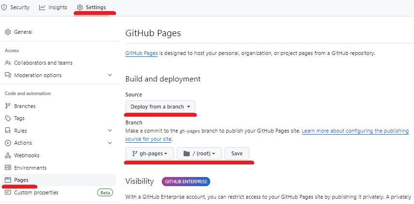Screen dimensions: 414x204
Task: Click the Insights graph icon
Action: (x=42, y=7)
